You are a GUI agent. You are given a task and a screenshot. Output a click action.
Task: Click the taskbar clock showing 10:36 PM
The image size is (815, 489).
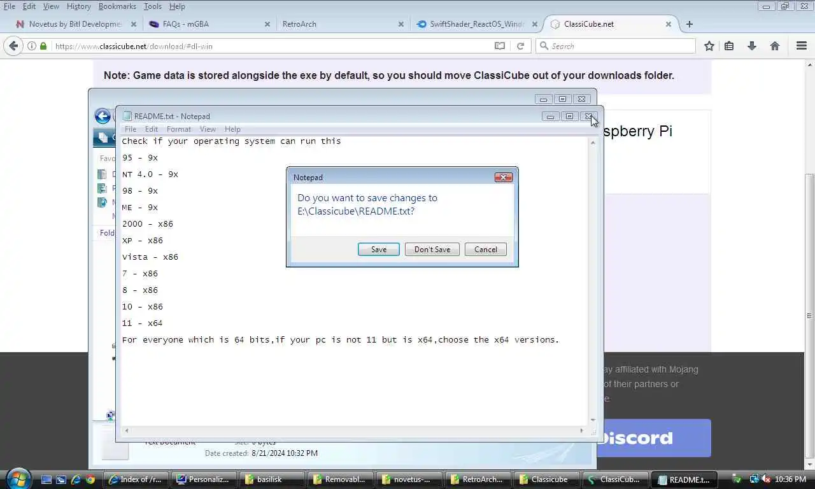pos(790,479)
